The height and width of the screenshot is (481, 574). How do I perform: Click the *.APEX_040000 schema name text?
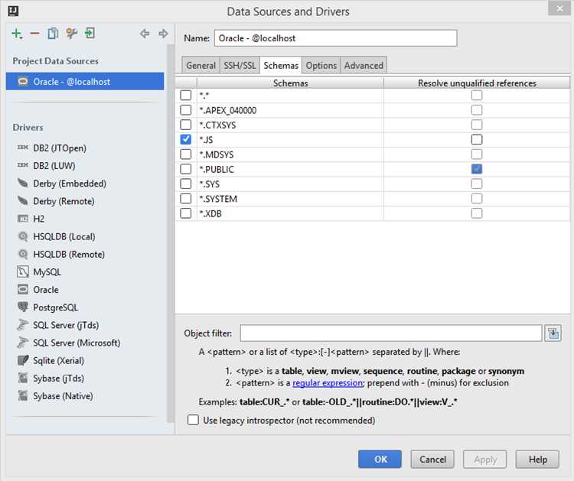(x=228, y=110)
